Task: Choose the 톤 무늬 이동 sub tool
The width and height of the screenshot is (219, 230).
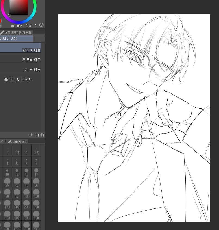Action: [20, 57]
